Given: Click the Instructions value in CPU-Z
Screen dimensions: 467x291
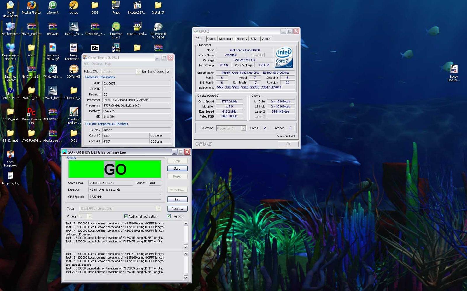Looking at the screenshot, I should [255, 88].
